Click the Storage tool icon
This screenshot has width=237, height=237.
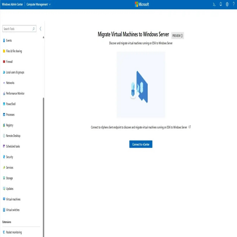click(x=4, y=178)
